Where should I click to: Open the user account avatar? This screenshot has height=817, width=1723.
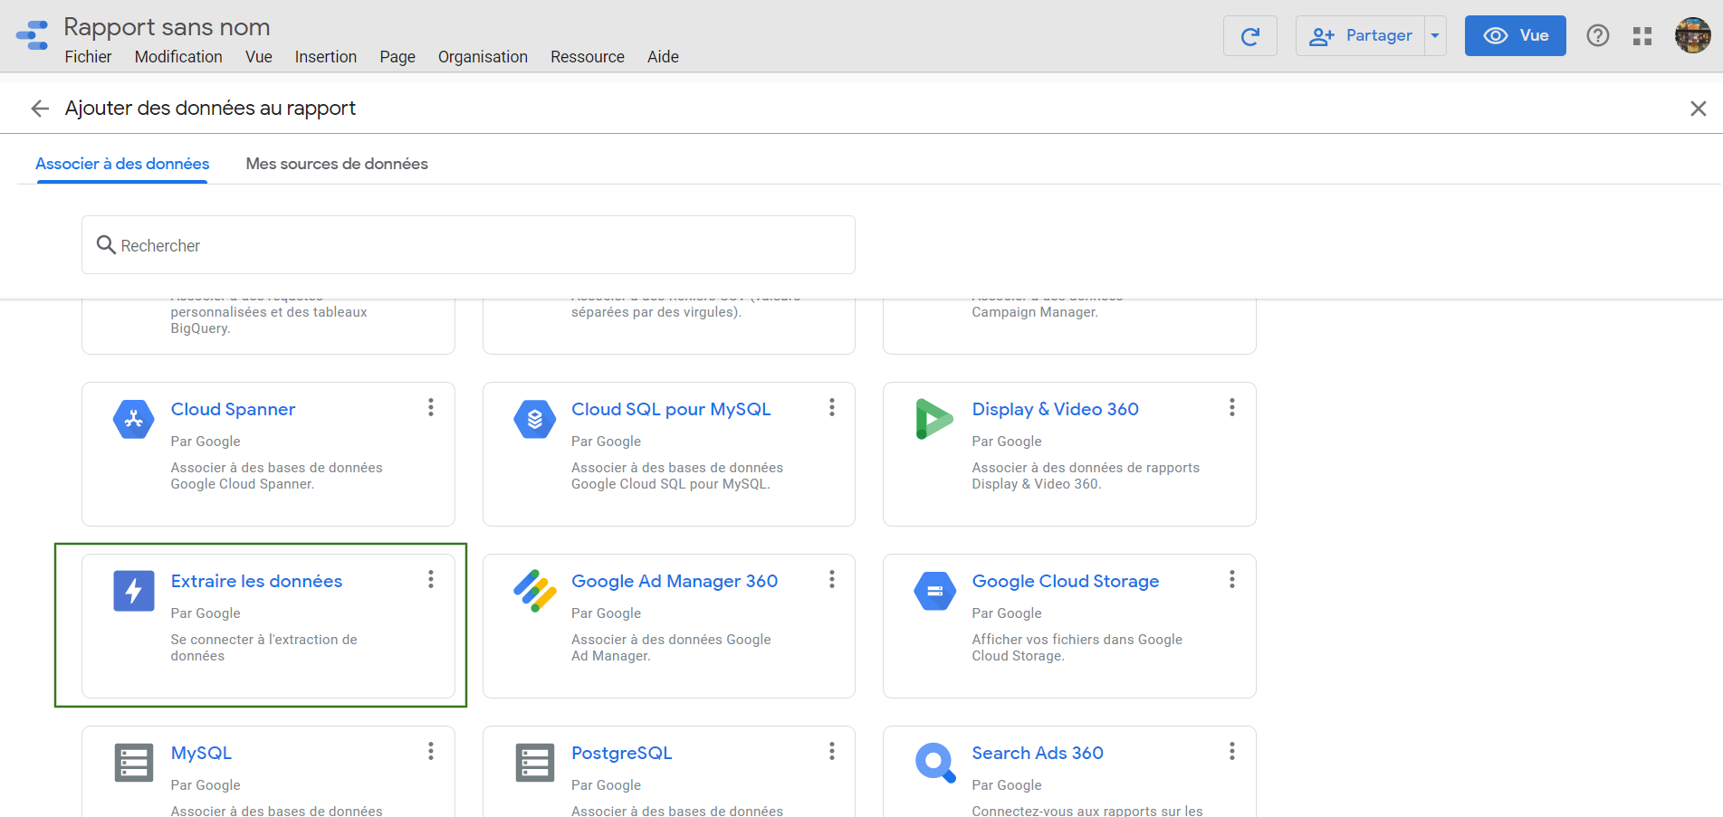pos(1692,36)
